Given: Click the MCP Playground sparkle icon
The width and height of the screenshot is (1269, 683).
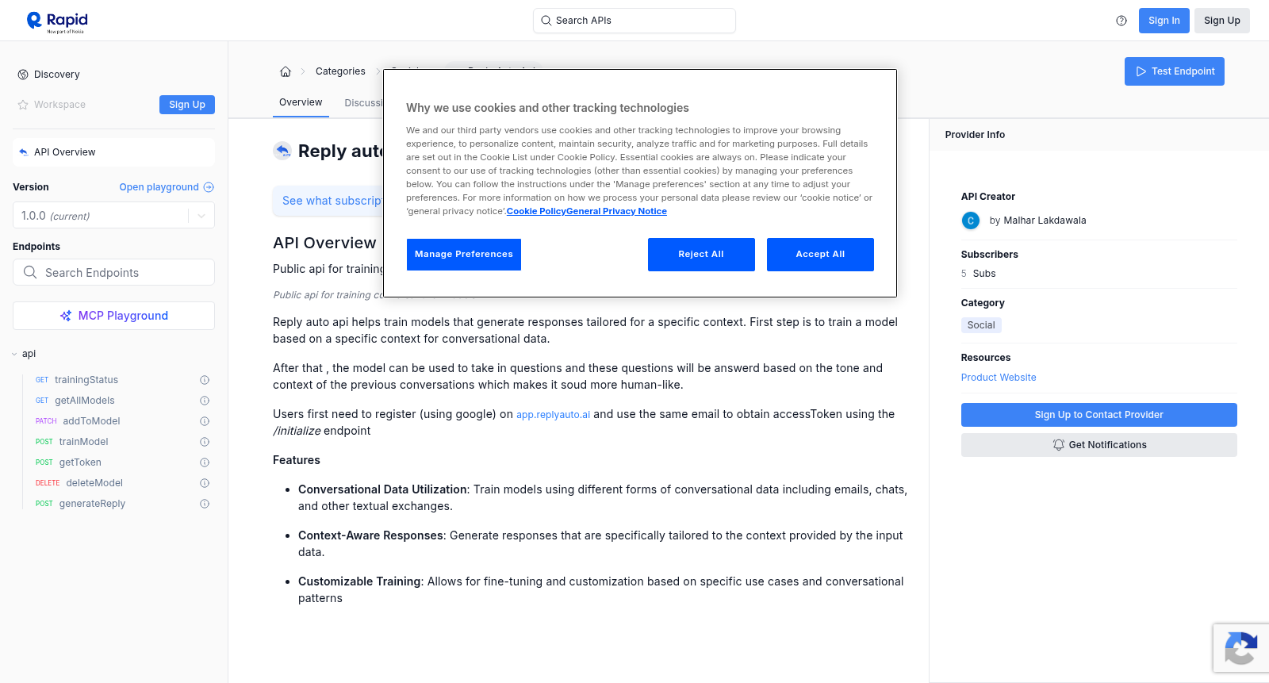Looking at the screenshot, I should tap(66, 316).
